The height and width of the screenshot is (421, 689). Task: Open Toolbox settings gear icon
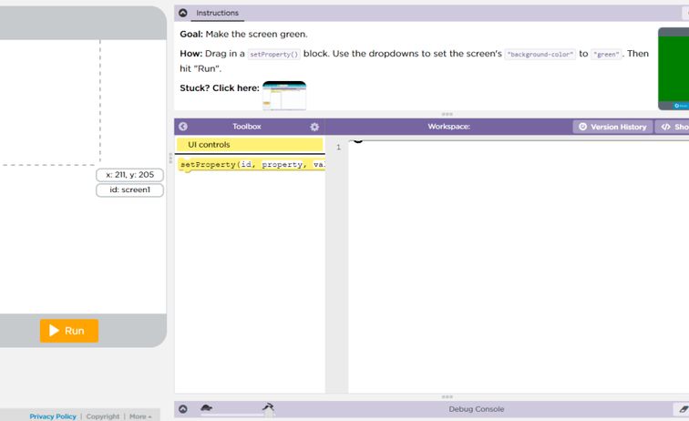[314, 127]
